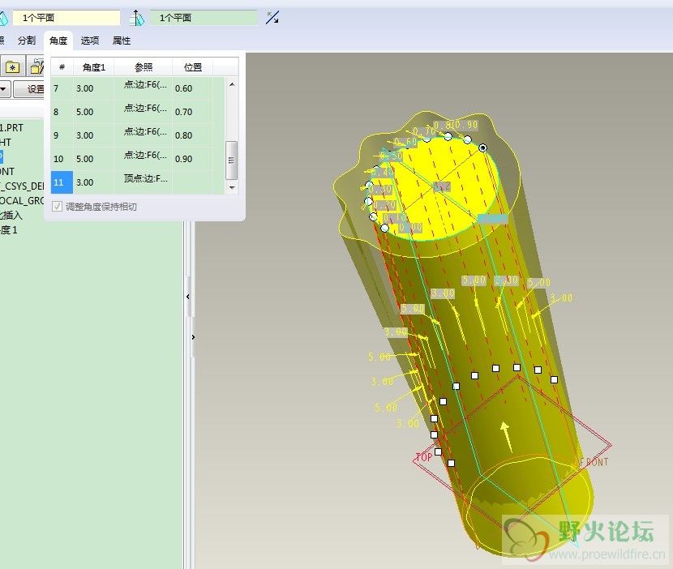
Task: Click the folder tools icon beside it
Action: [36, 66]
